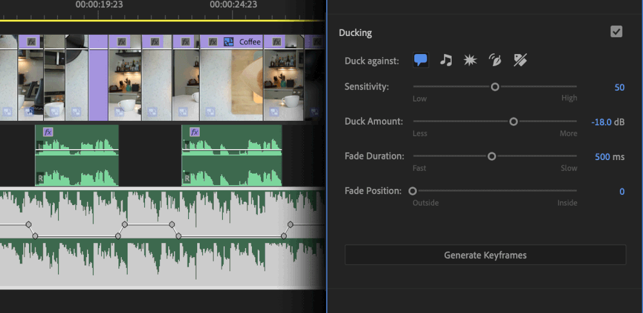Click the Generate Keyframes button

pyautogui.click(x=485, y=255)
